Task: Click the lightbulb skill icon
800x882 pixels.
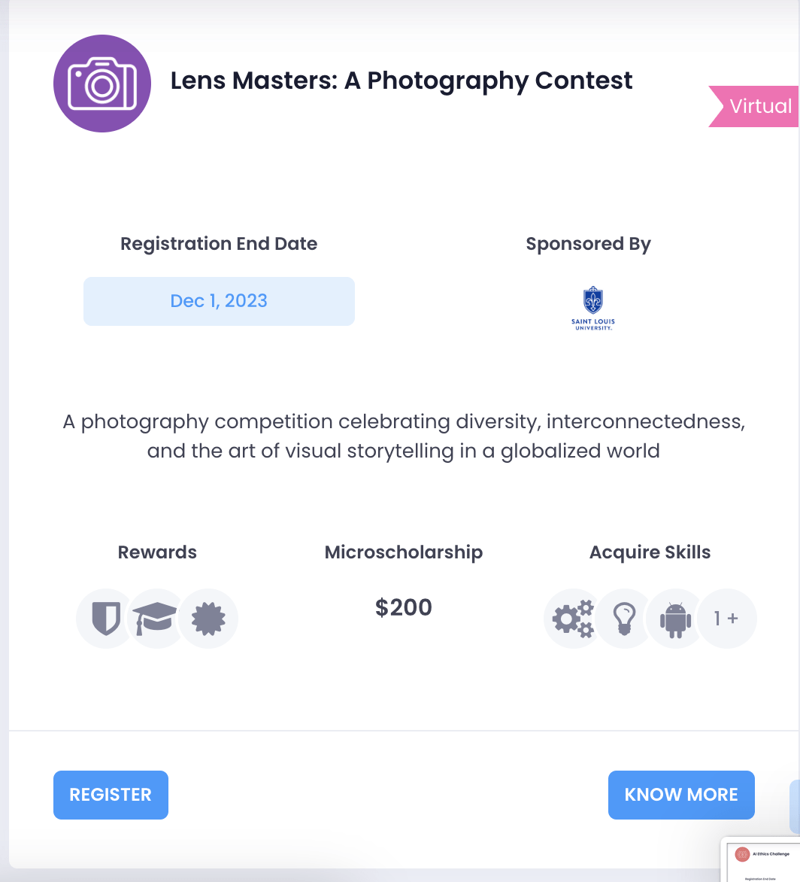Action: [624, 618]
